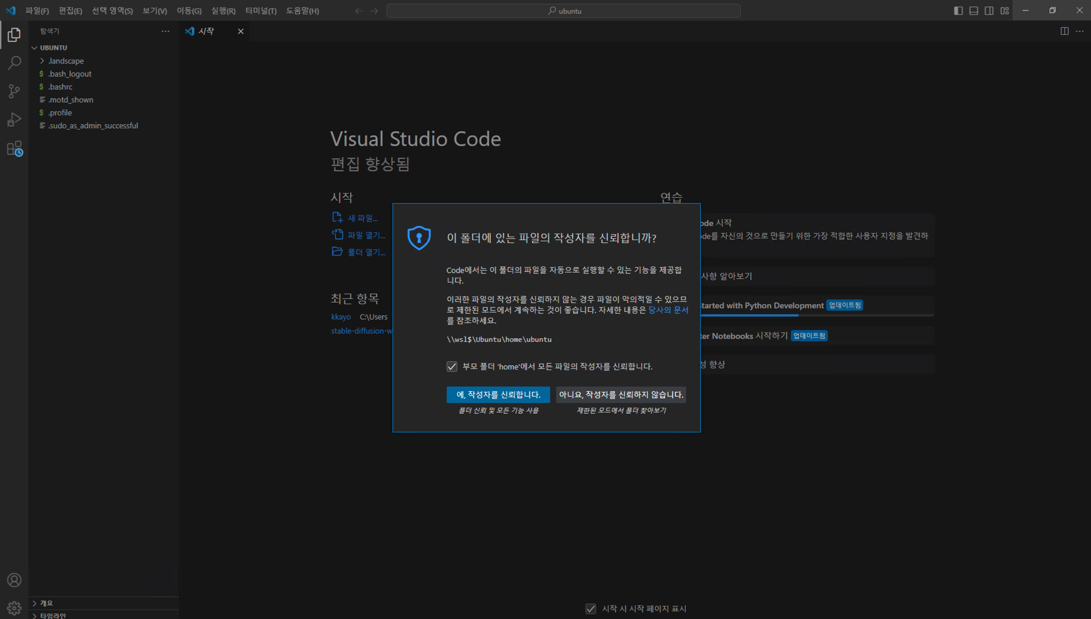Image resolution: width=1091 pixels, height=619 pixels.
Task: Click the open file icon under 시작
Action: (x=337, y=234)
